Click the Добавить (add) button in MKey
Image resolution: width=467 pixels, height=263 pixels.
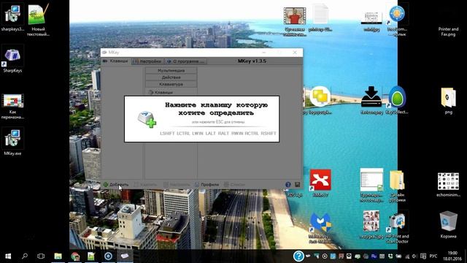point(116,185)
